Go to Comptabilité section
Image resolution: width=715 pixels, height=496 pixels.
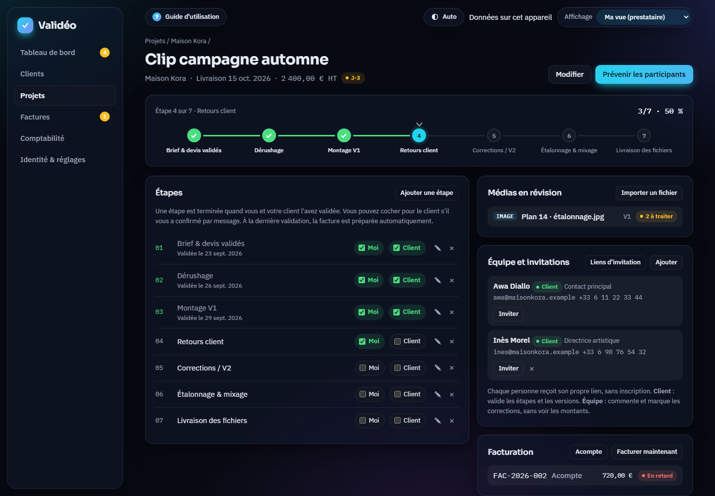[x=65, y=138]
